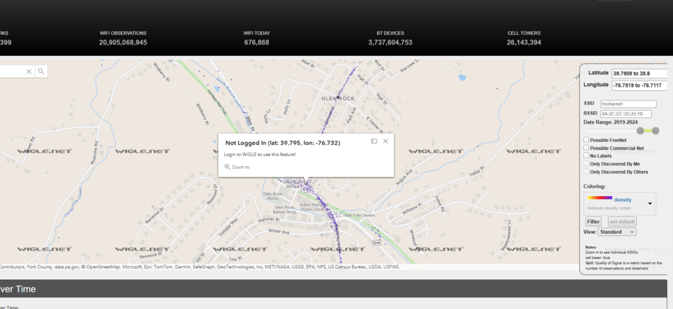The height and width of the screenshot is (309, 673).
Task: Check Only Discovered By Others
Action: (x=586, y=172)
